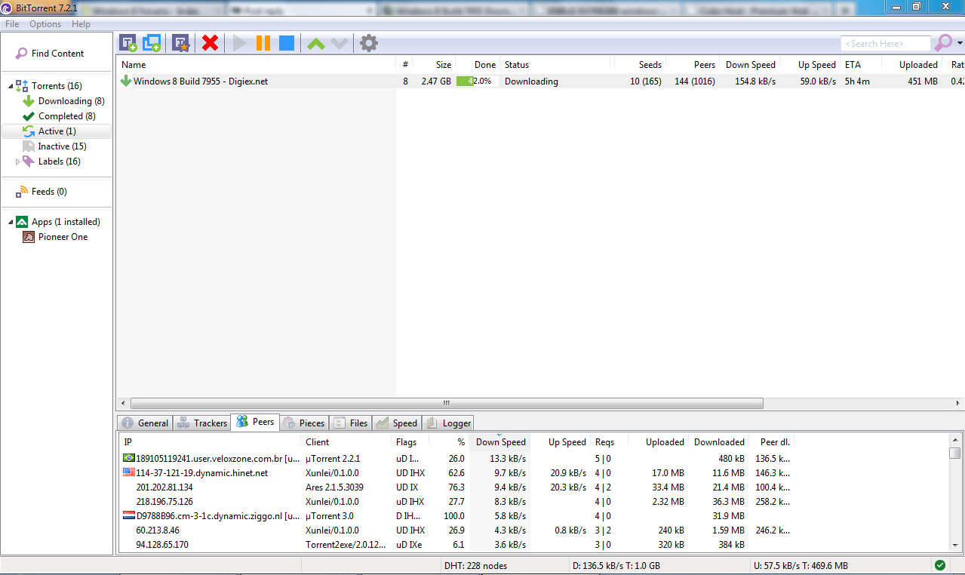Viewport: 965px width, 575px height.
Task: Click the torrent's downloading status arrow icon
Action: [126, 81]
